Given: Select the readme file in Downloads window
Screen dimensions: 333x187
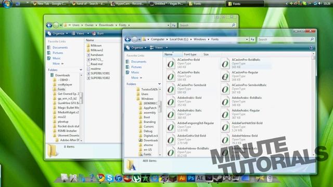Looking at the screenshot, I should 96,69.
